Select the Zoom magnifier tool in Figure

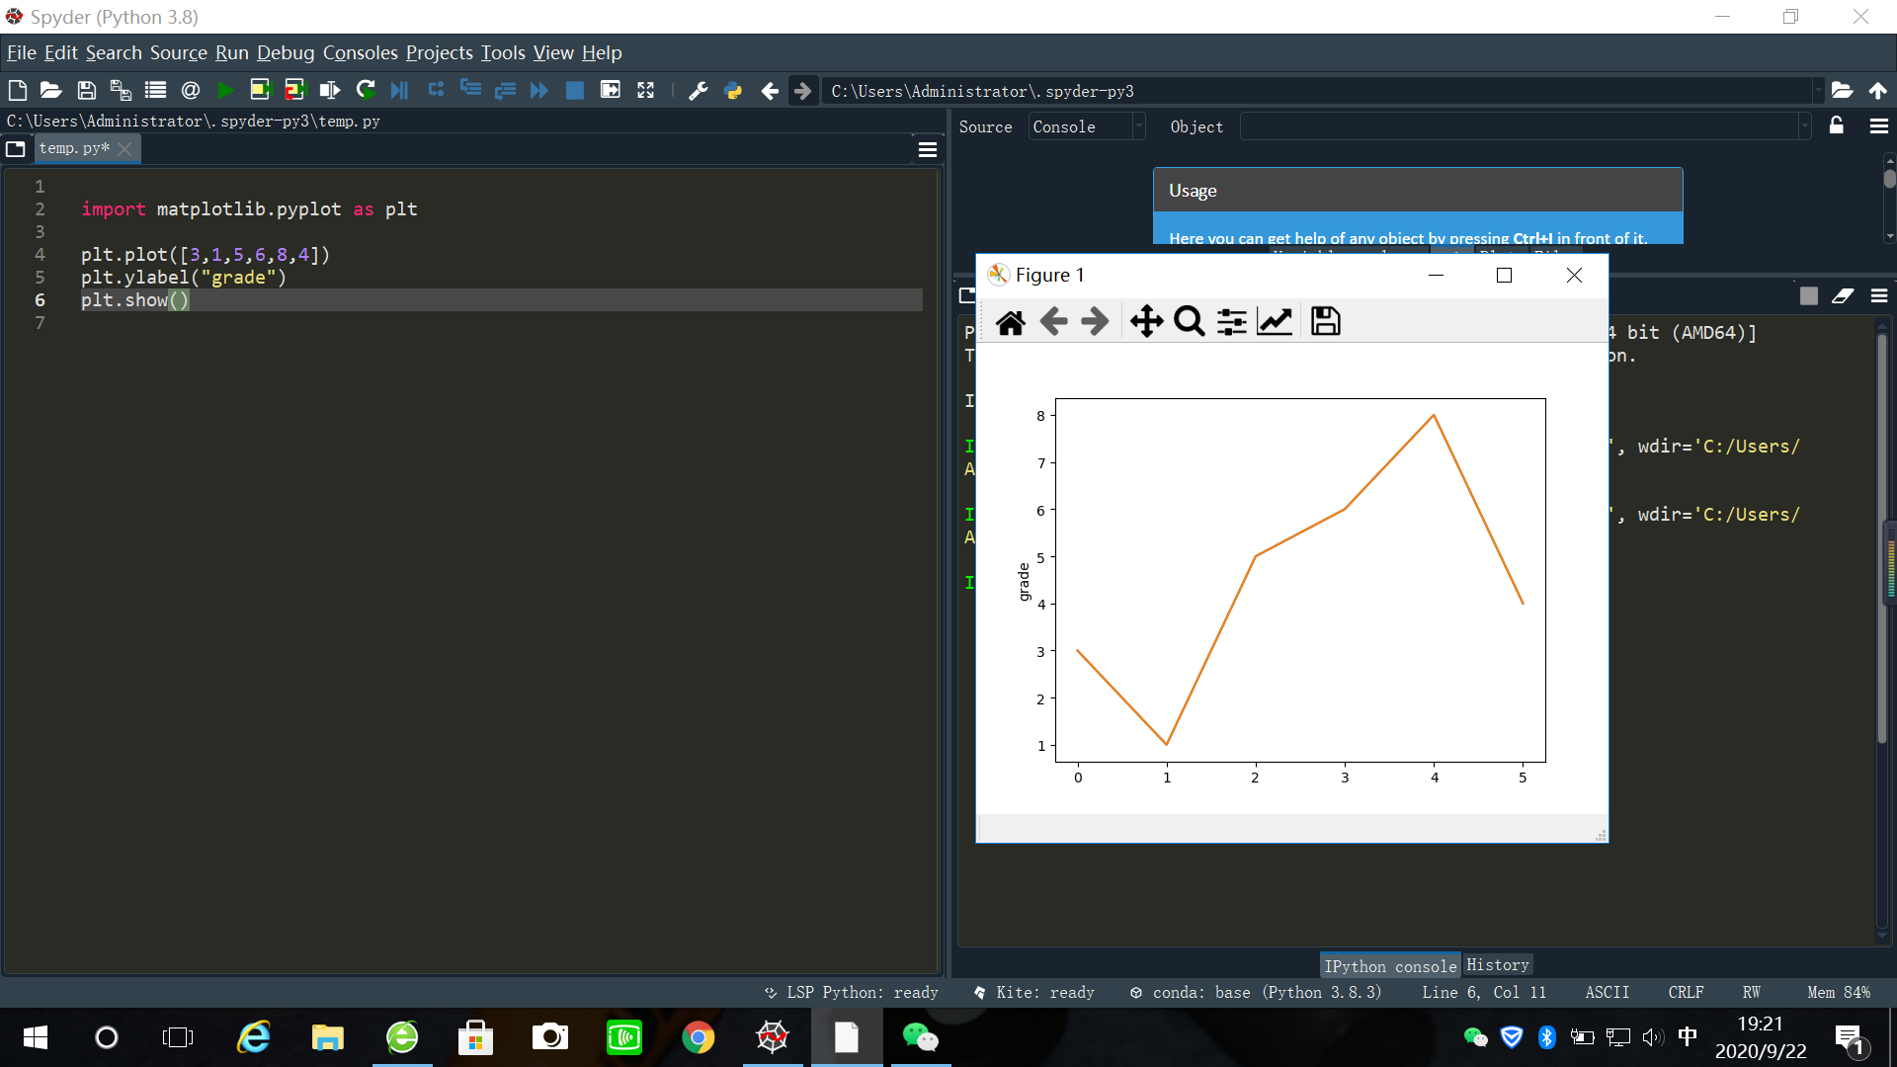pyautogui.click(x=1189, y=322)
